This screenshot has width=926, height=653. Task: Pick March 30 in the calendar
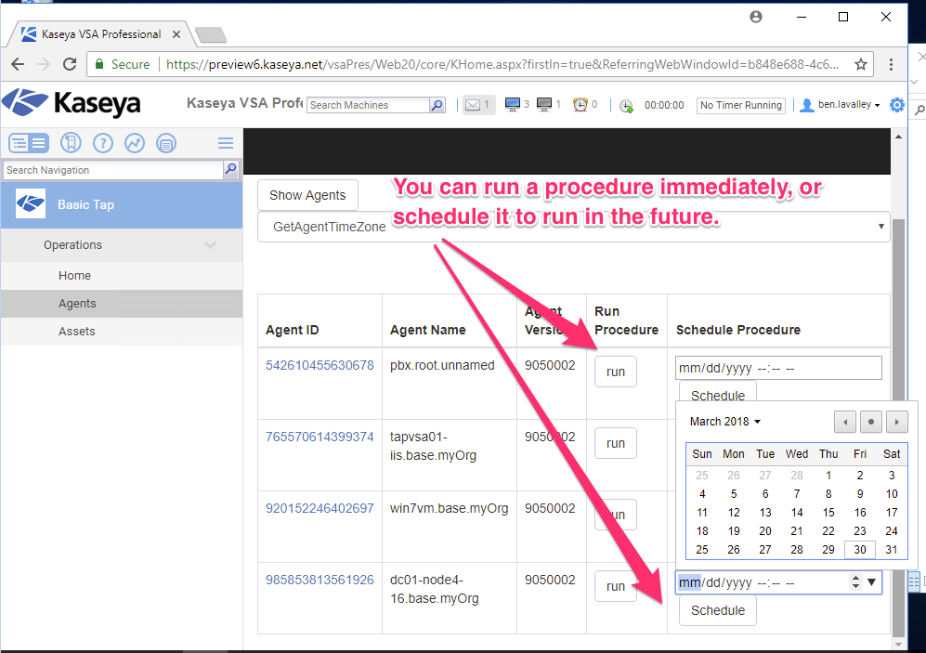860,550
